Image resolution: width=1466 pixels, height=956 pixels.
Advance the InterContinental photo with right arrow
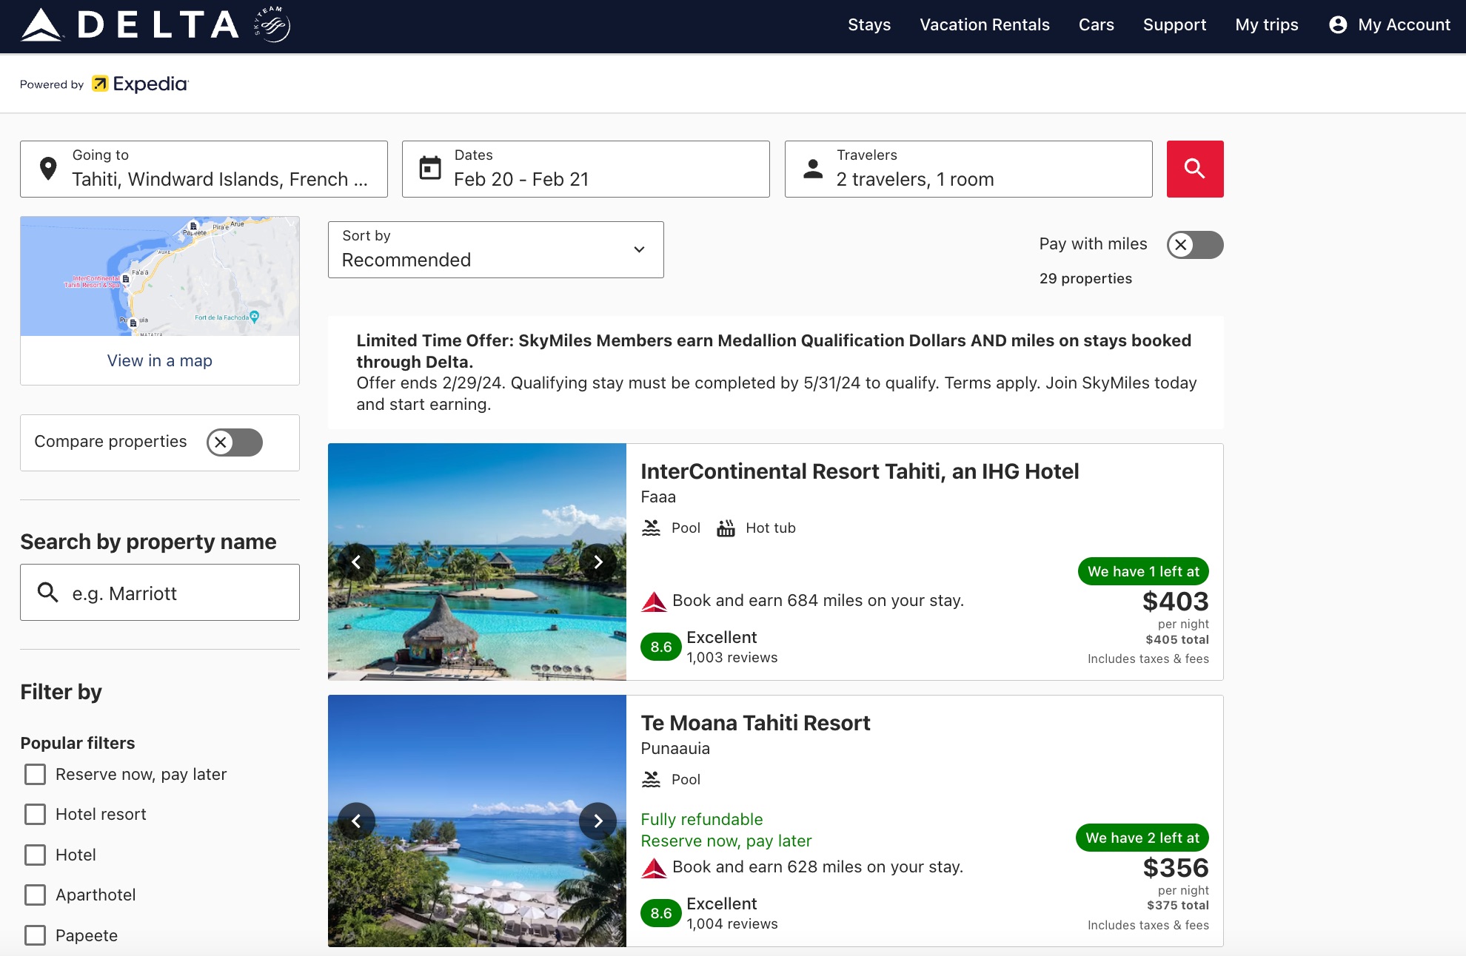[x=598, y=562]
